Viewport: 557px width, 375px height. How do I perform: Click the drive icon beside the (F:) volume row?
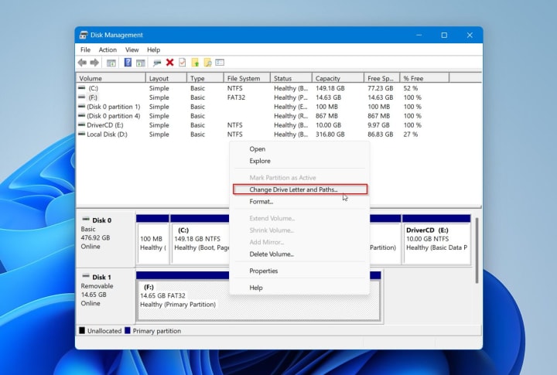click(x=82, y=97)
